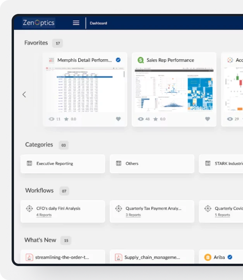Open the Sales Rep Performance dashboard thumbnail
243x280 pixels.
tap(174, 91)
